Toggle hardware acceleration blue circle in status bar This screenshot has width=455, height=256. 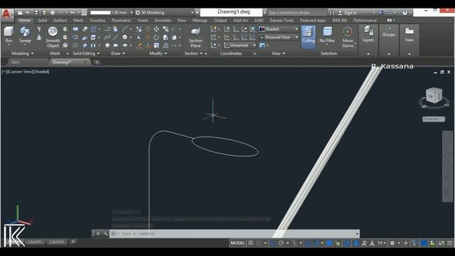[x=424, y=243]
